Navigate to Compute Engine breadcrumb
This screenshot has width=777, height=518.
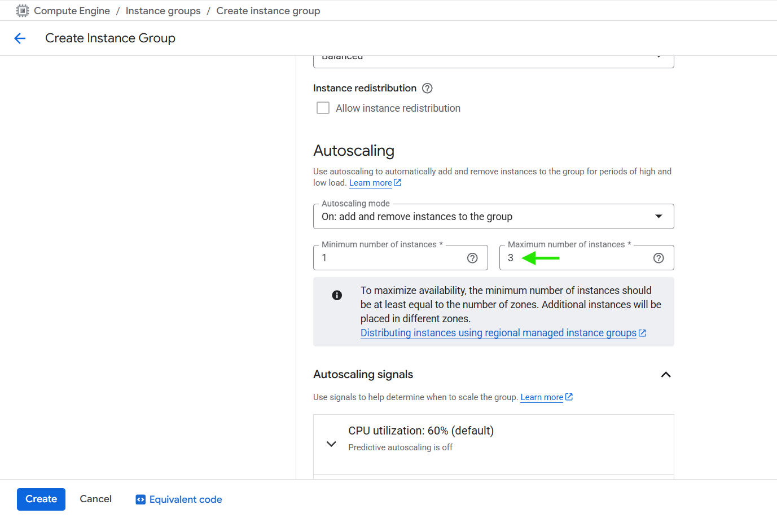[72, 11]
